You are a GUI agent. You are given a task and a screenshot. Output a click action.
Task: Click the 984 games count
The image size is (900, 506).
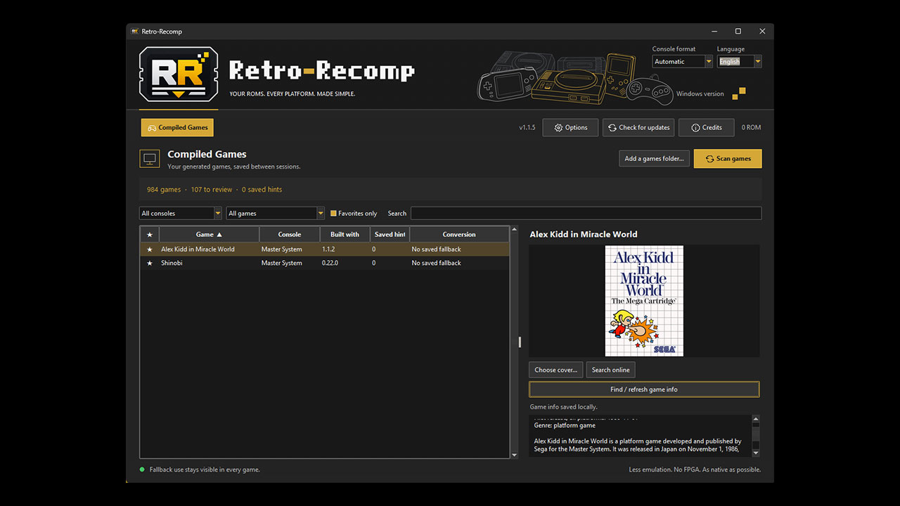coord(164,190)
